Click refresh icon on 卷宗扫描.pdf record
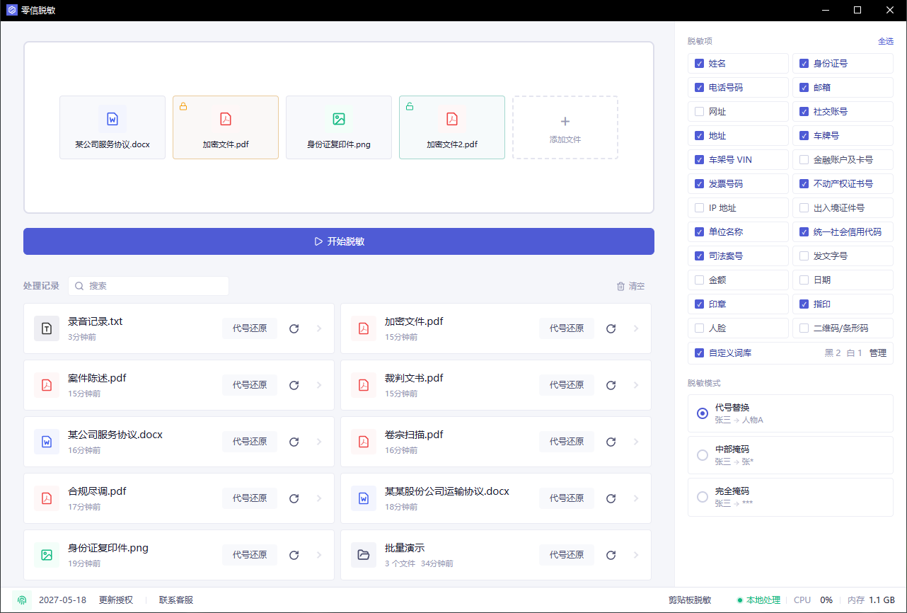Image resolution: width=907 pixels, height=613 pixels. [611, 442]
